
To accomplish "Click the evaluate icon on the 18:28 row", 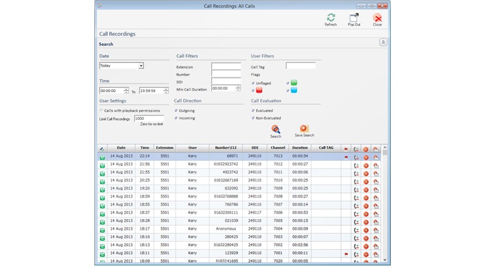I will [x=376, y=222].
